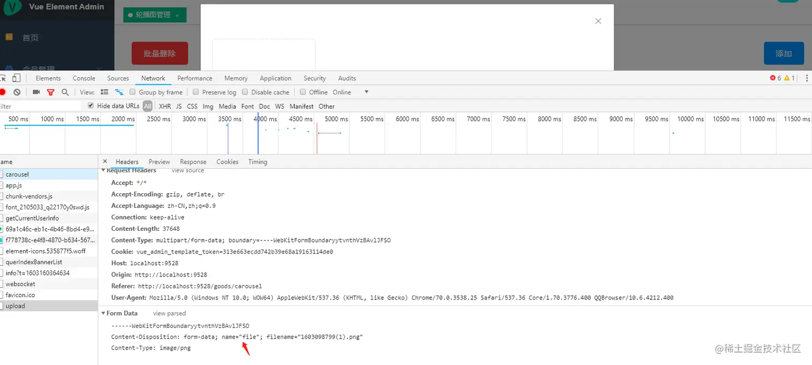Screen dimensions: 812x365
Task: Click view parsed for Form Data
Action: tap(169, 313)
